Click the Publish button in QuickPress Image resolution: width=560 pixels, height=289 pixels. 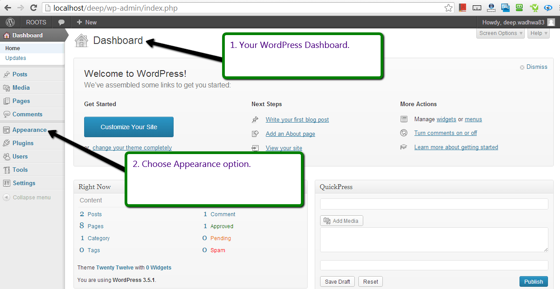click(x=534, y=281)
